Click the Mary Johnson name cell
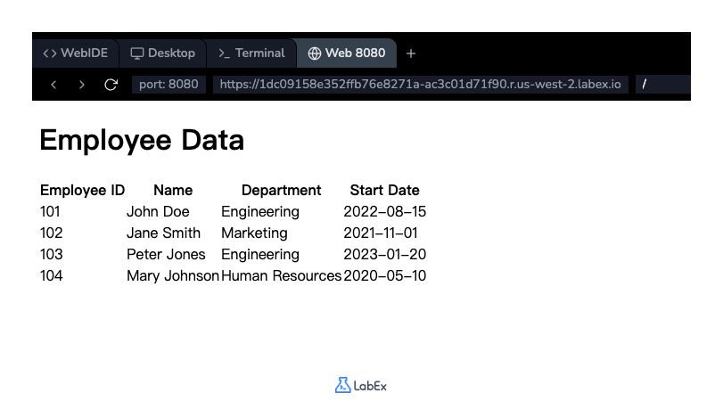The image size is (723, 401). 173,275
